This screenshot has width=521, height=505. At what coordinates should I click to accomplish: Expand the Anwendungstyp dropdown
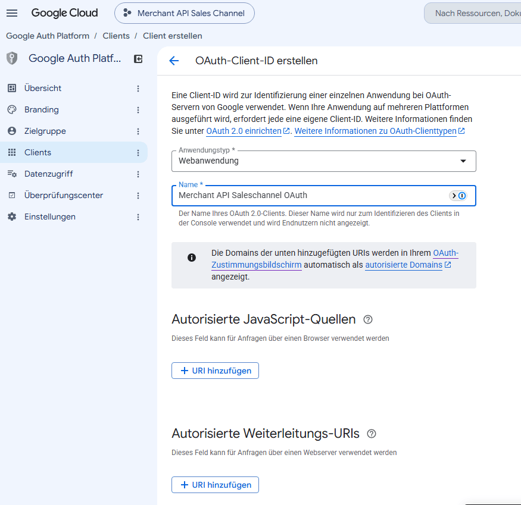tap(324, 161)
